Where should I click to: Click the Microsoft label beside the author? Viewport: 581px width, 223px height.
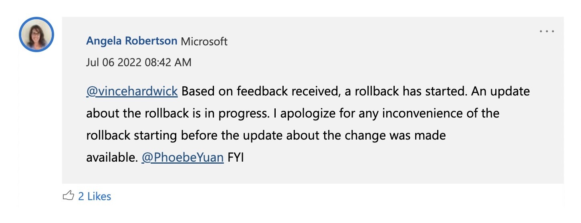click(x=204, y=41)
